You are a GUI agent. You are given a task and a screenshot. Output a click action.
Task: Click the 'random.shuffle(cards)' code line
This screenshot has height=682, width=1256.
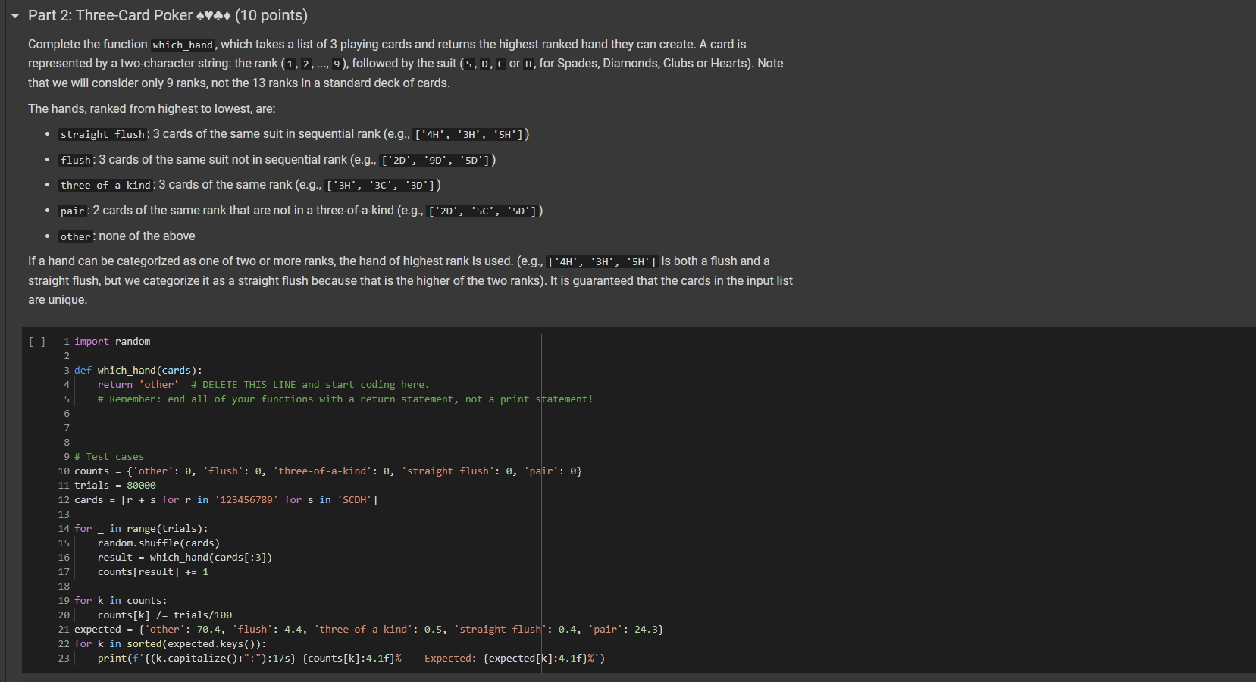point(158,543)
